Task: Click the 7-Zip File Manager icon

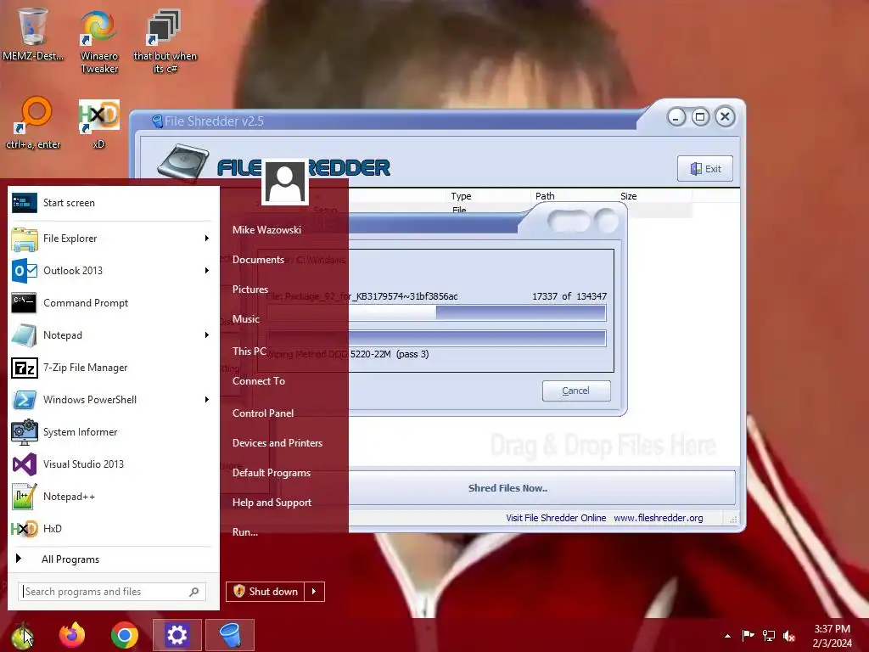Action: (x=25, y=368)
